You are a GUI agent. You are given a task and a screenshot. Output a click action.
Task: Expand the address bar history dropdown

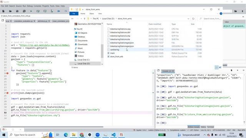pyautogui.click(x=188, y=19)
